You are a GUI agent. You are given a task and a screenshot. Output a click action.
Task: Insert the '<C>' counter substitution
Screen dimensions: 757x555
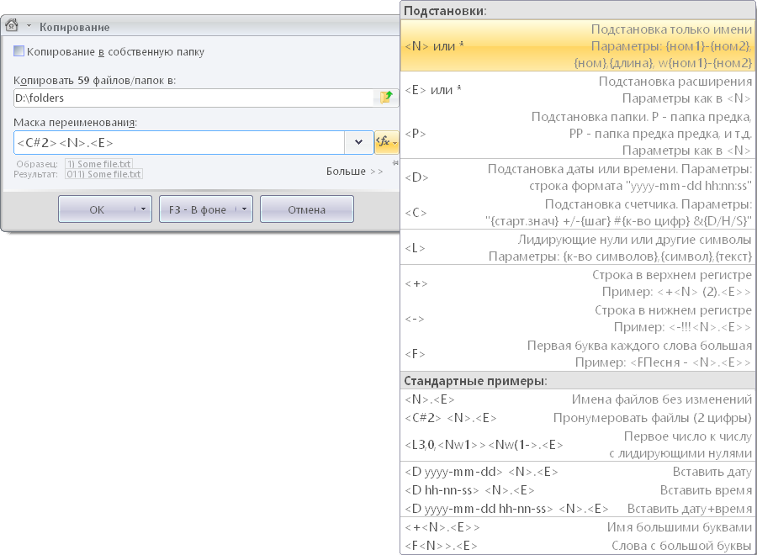click(x=578, y=212)
